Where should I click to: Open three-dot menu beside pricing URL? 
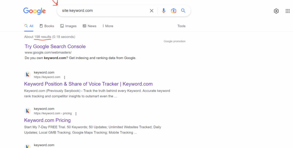pyautogui.click(x=76, y=114)
